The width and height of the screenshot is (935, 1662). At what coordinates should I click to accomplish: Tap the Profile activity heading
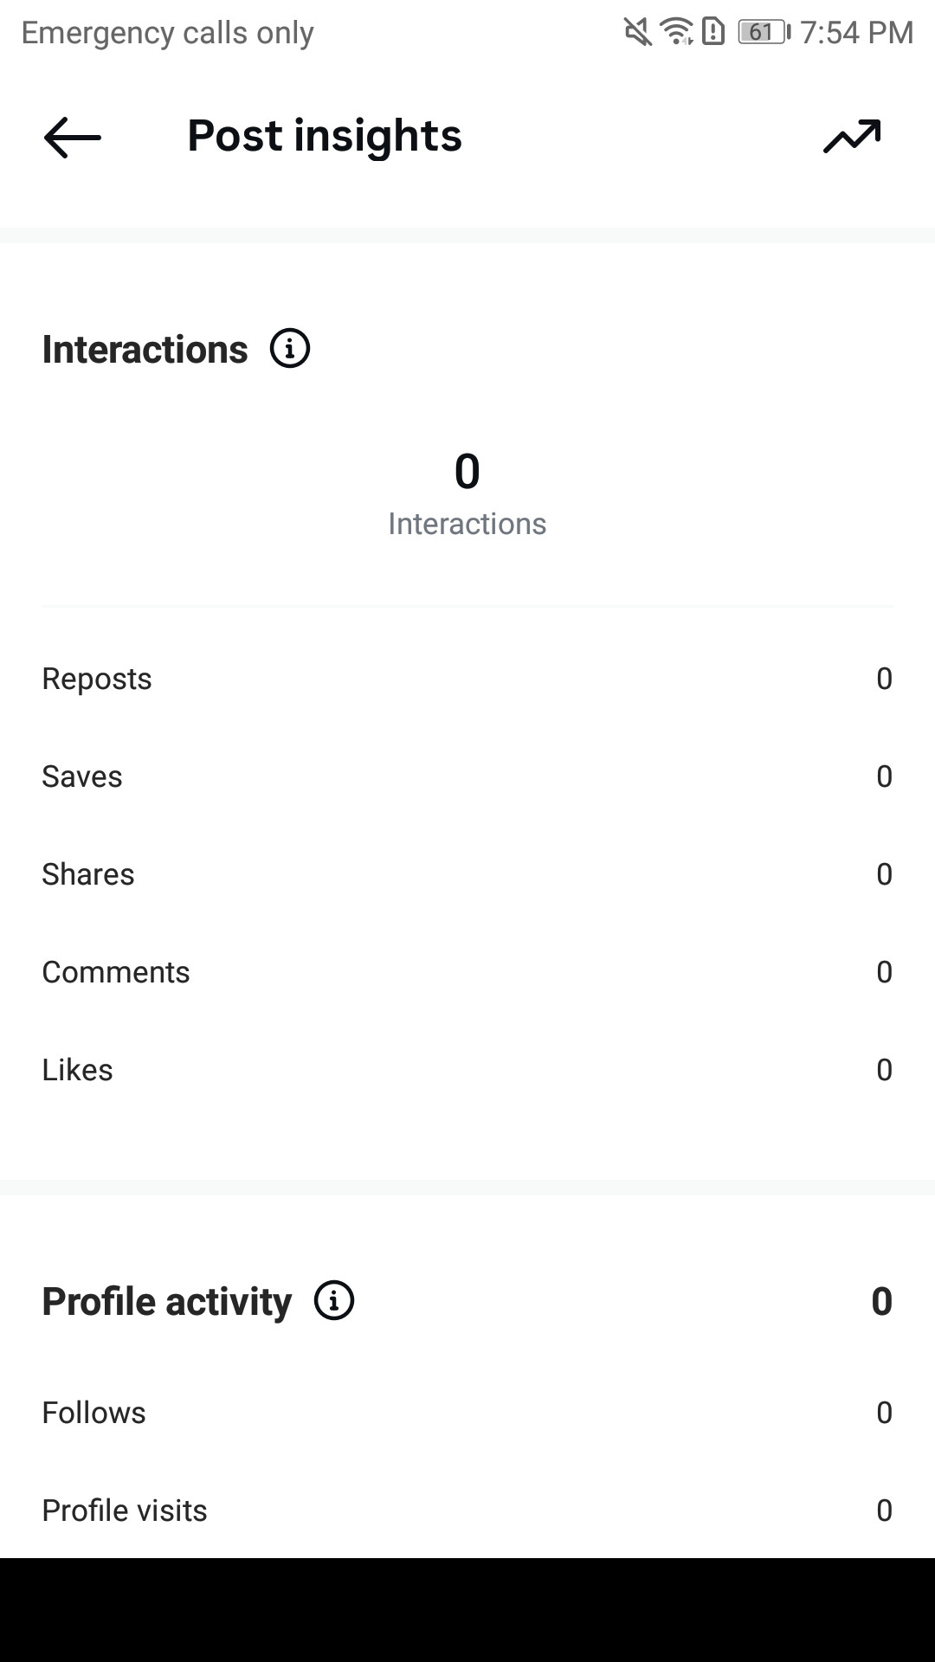point(167,1301)
